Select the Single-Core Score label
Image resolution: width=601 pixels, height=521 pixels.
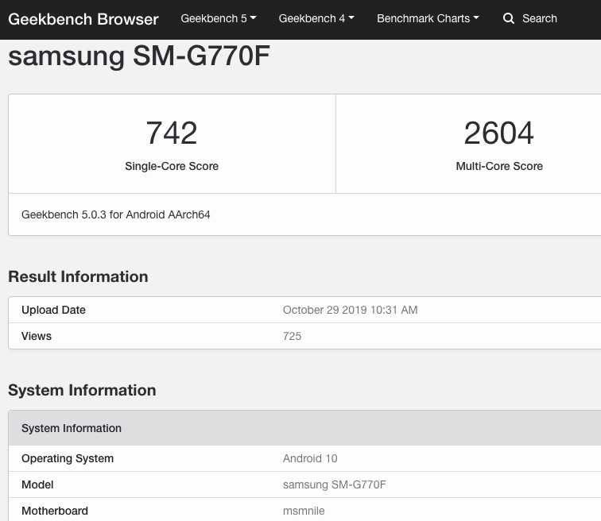pos(172,166)
